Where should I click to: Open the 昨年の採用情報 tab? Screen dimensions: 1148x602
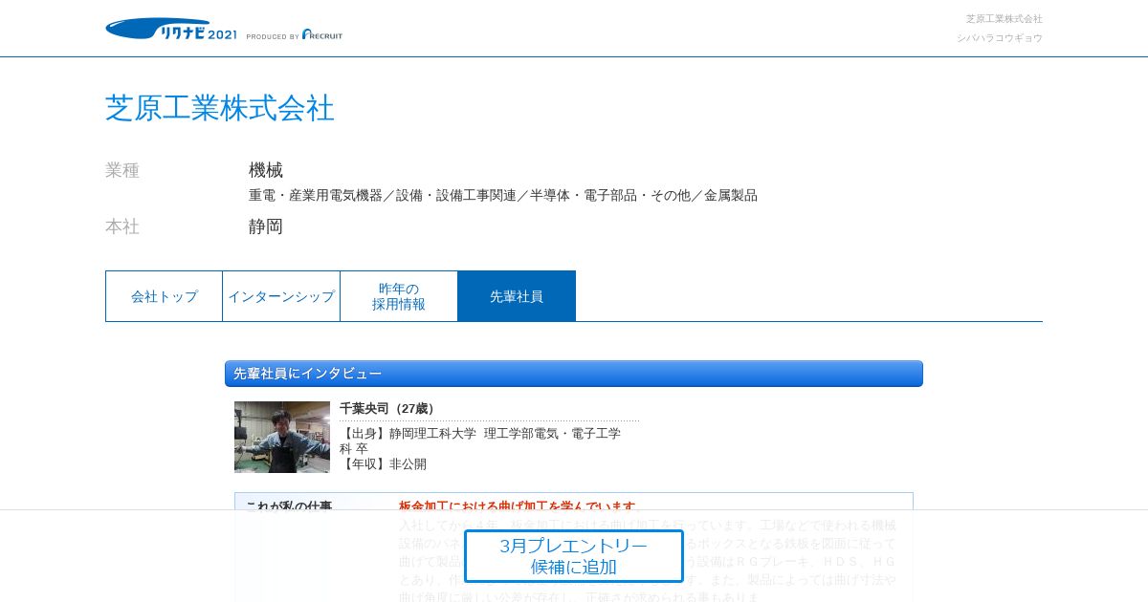(399, 296)
